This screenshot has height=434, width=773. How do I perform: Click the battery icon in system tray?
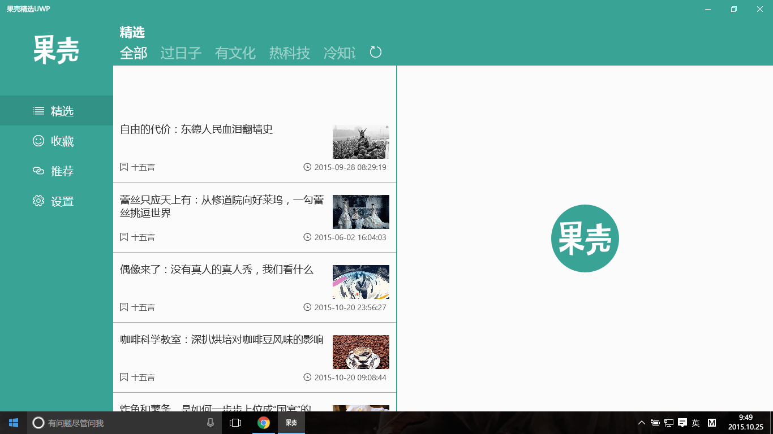tap(655, 423)
